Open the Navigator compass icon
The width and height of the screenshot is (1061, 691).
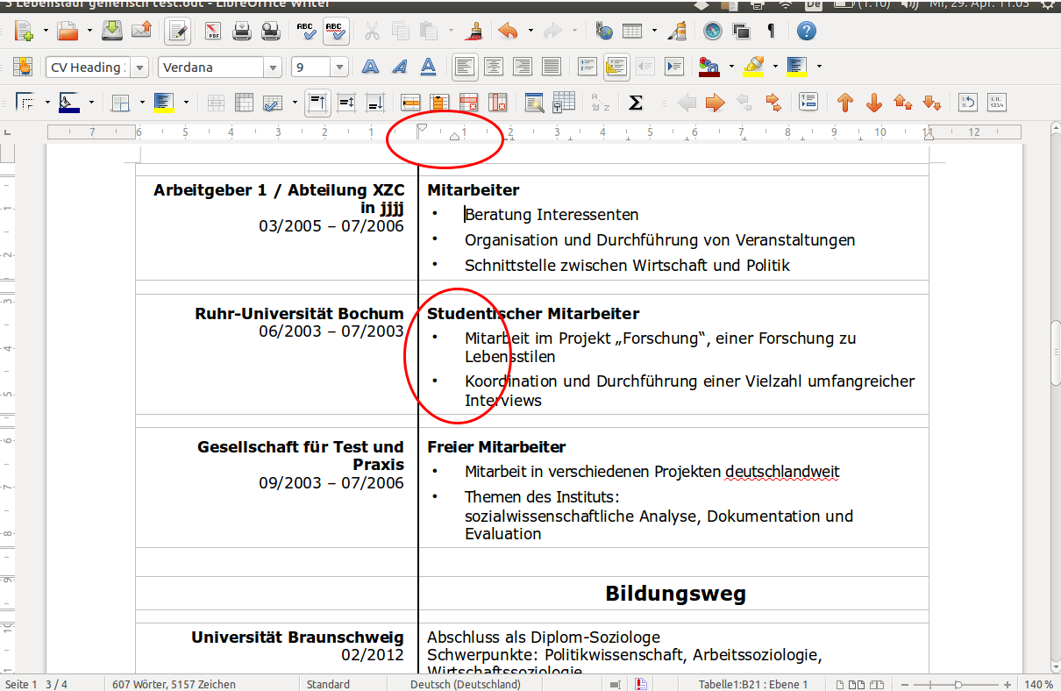[713, 32]
